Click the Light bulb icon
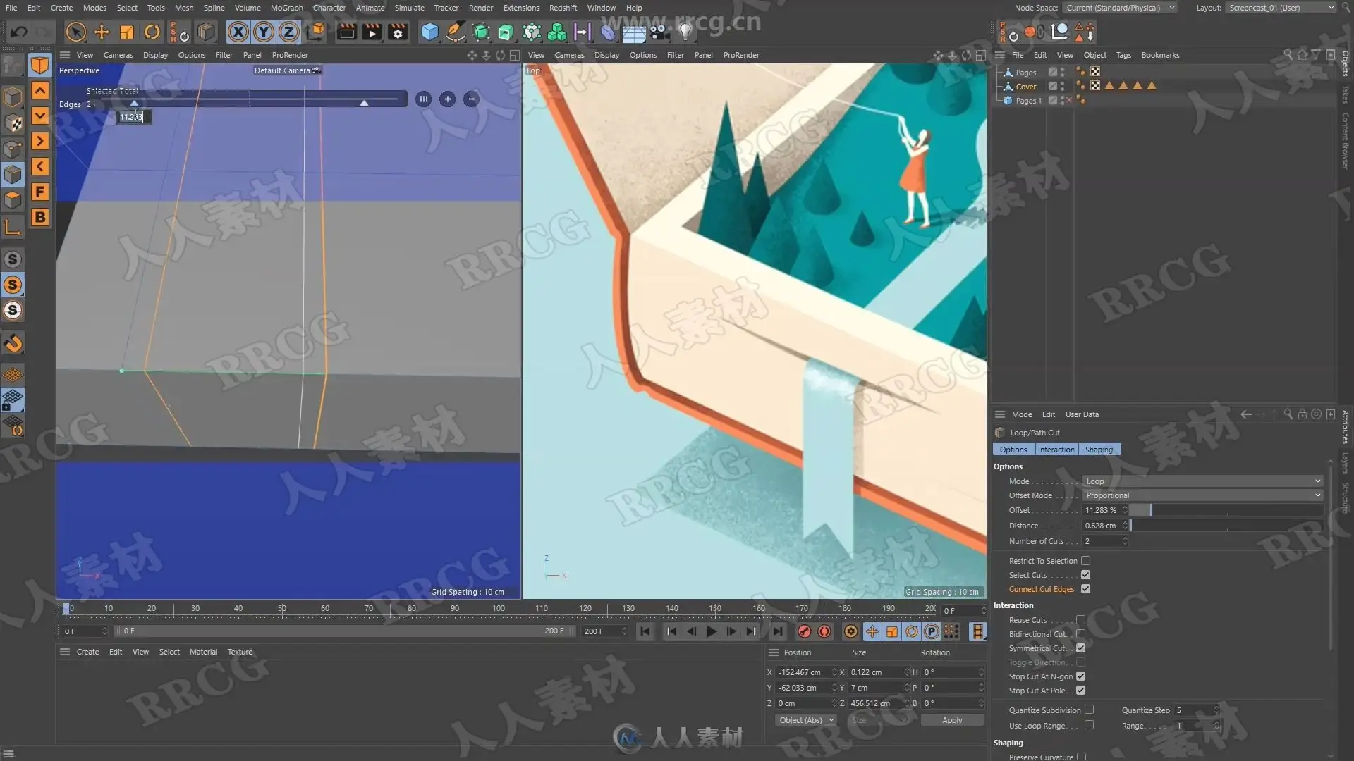Image resolution: width=1354 pixels, height=761 pixels. click(685, 32)
